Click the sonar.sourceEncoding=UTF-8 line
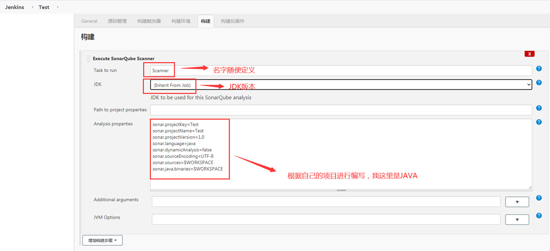Viewport: 550px width, 251px height. click(183, 156)
